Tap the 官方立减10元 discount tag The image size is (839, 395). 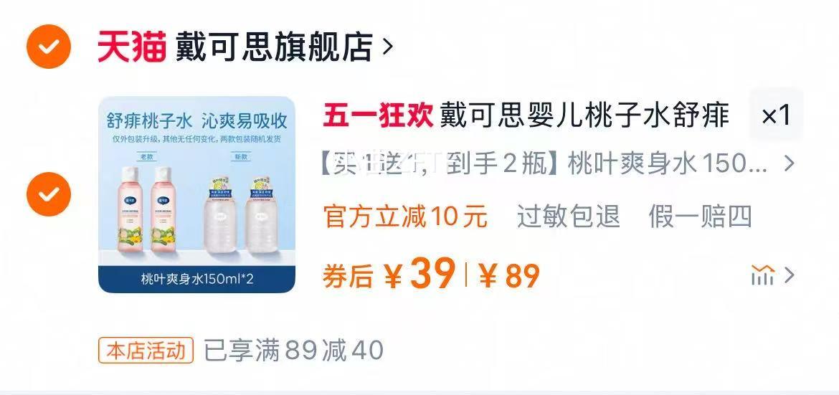[x=406, y=216]
